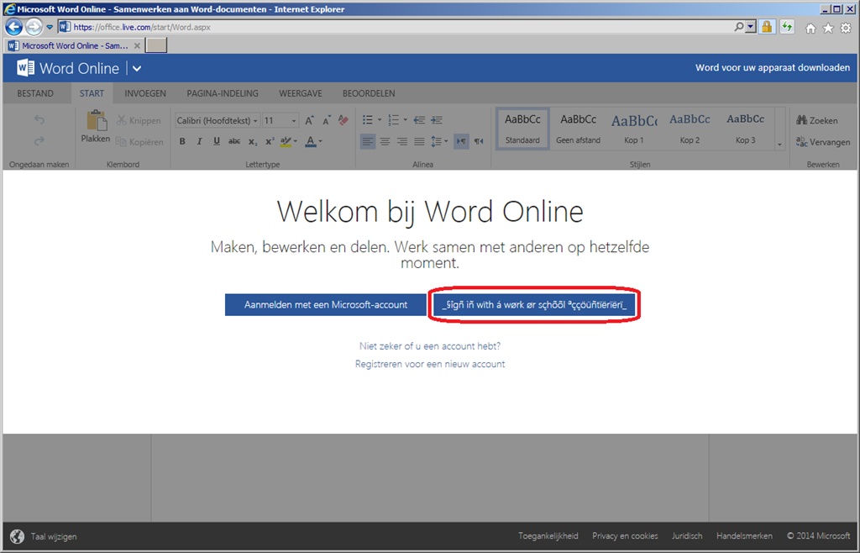Click Kopiëren copy button
This screenshot has height=553, width=860.
click(x=139, y=142)
